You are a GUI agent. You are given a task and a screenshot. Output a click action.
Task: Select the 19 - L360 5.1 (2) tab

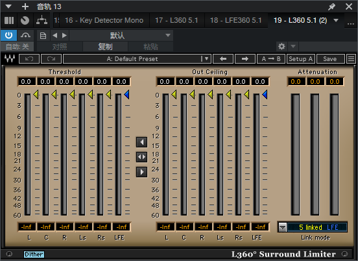pyautogui.click(x=300, y=20)
